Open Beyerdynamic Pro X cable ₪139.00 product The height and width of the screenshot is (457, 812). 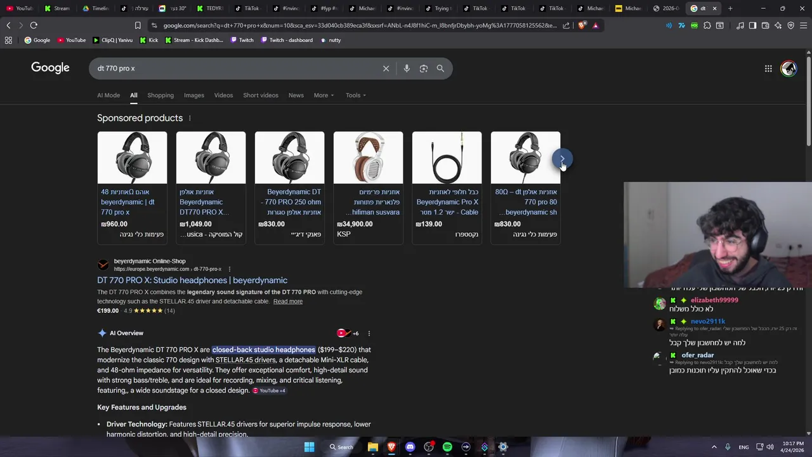447,187
